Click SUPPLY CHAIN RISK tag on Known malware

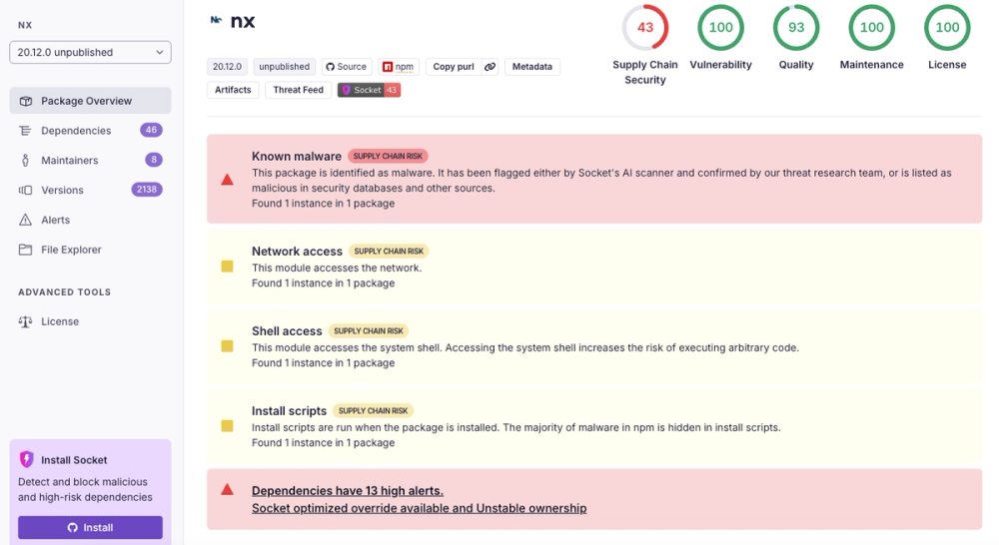(388, 156)
